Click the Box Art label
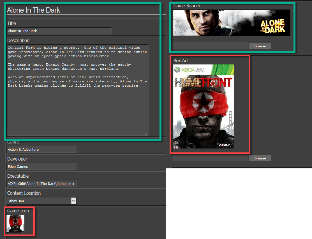The image size is (312, 239). coord(181,61)
